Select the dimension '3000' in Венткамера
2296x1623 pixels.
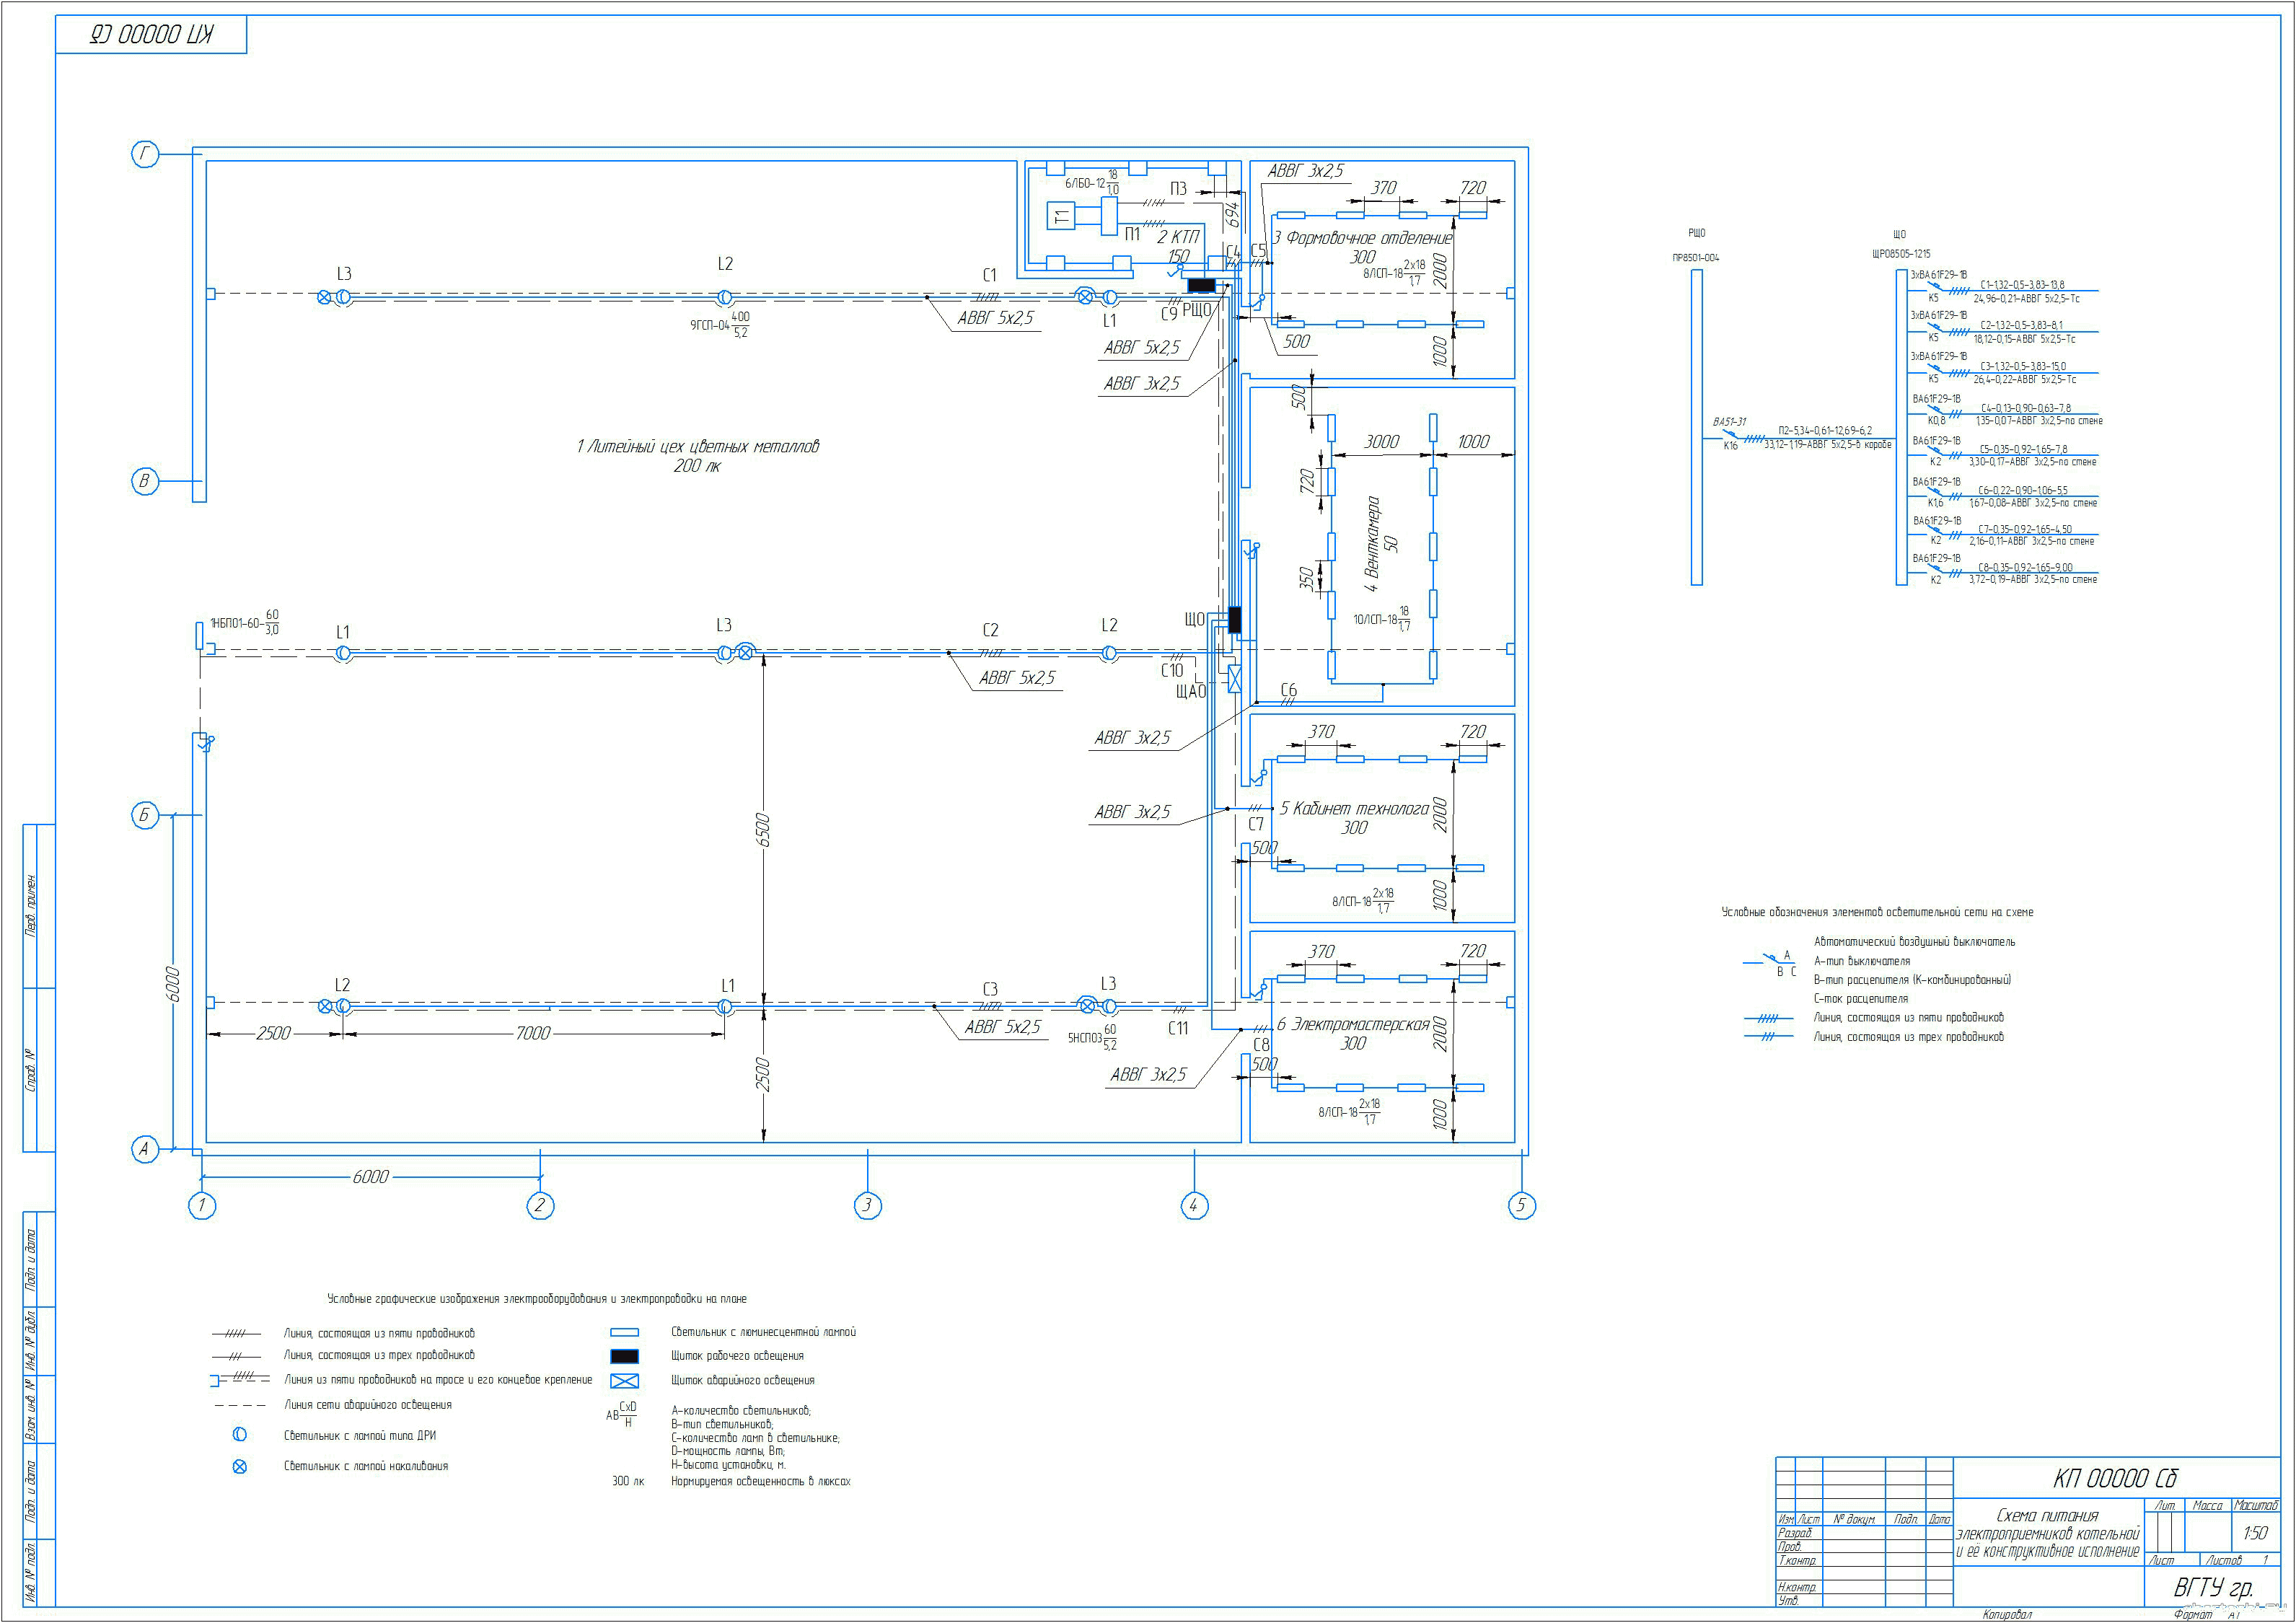click(1382, 442)
